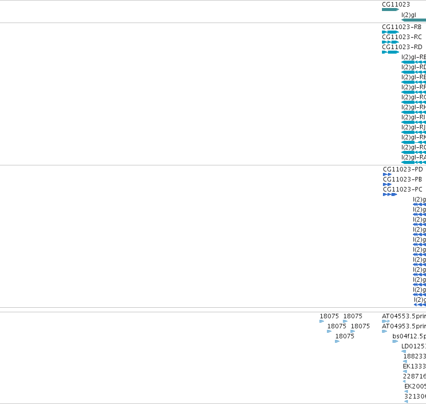Click the AT04553.5prim EST label

coord(404,316)
